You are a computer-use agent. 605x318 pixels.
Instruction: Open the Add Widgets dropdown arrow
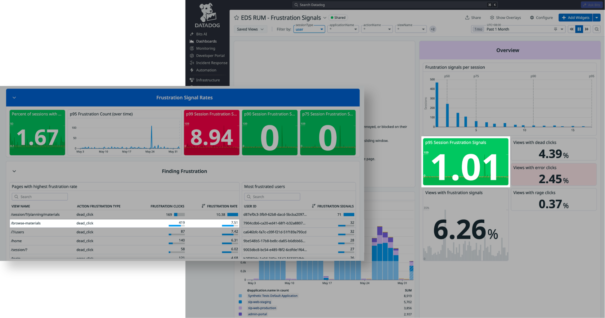tap(597, 18)
